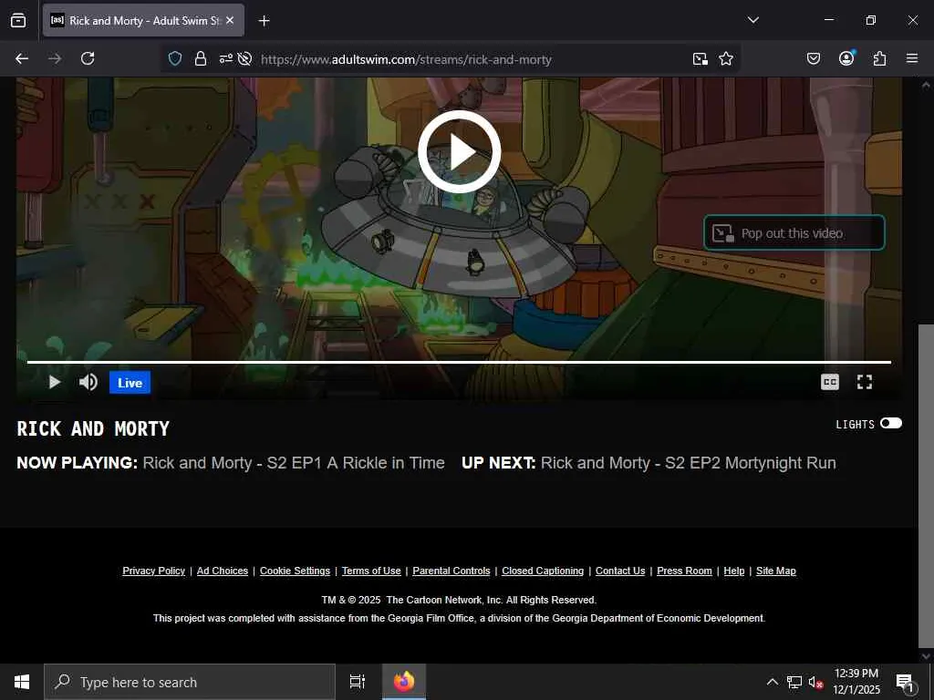Image resolution: width=934 pixels, height=700 pixels.
Task: Open Cookie Settings link
Action: click(295, 571)
